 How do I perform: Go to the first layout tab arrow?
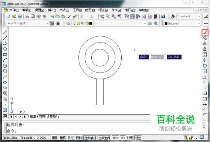tap(11, 117)
